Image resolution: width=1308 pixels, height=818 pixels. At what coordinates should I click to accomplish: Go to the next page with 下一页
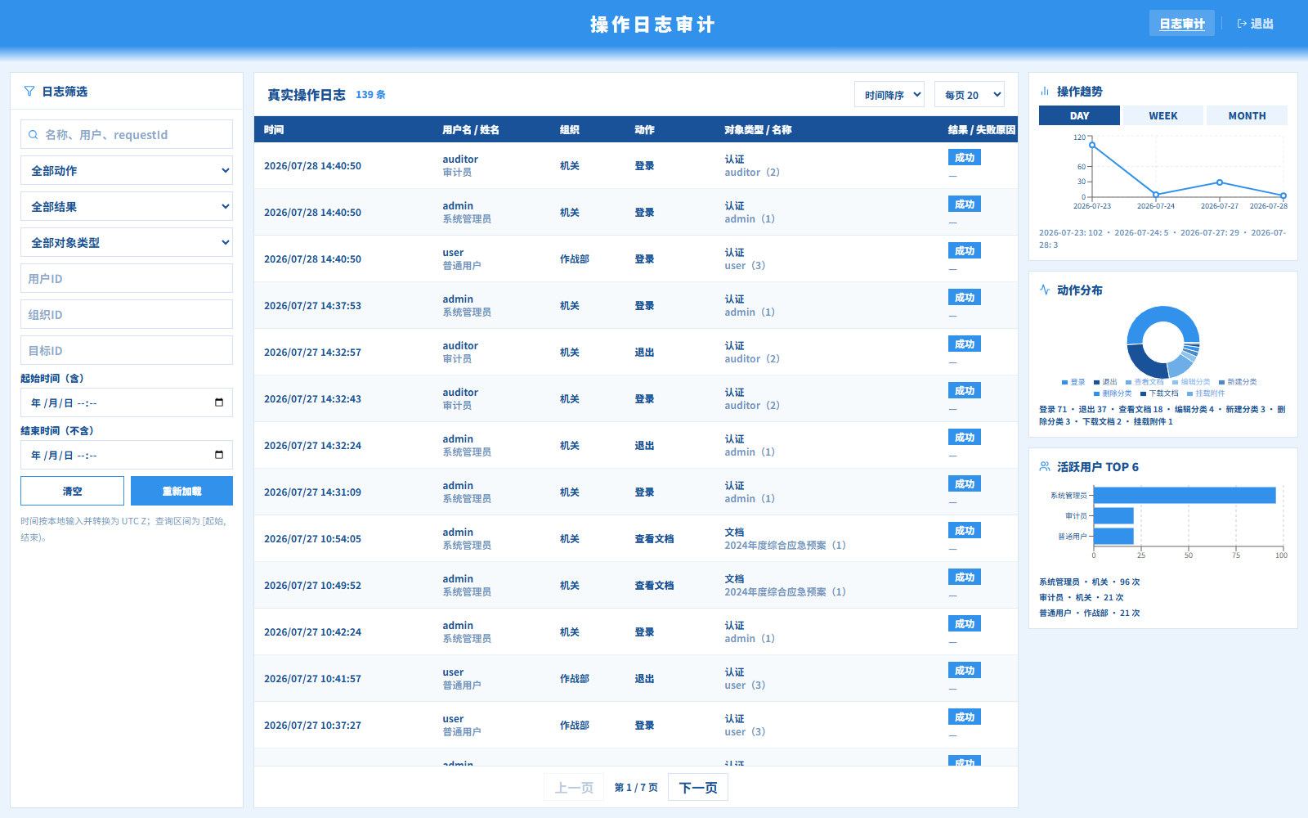[698, 787]
